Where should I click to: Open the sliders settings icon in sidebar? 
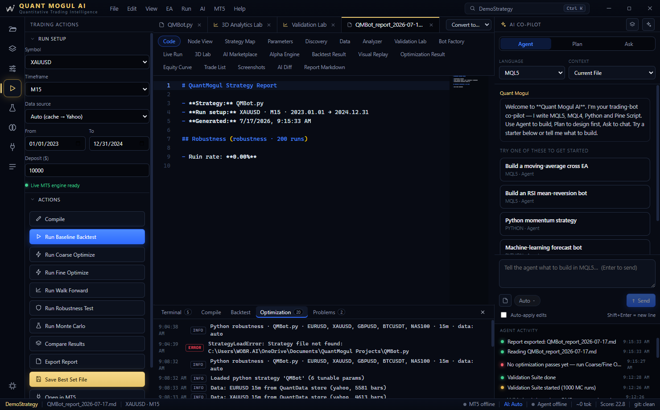pyautogui.click(x=12, y=68)
